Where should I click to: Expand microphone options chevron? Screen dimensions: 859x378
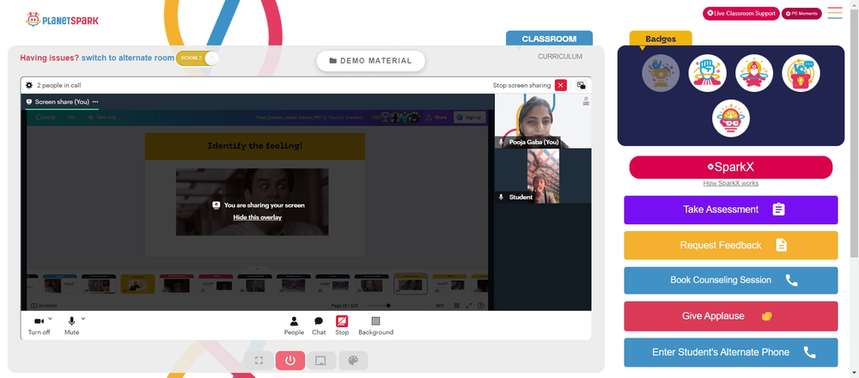[83, 318]
